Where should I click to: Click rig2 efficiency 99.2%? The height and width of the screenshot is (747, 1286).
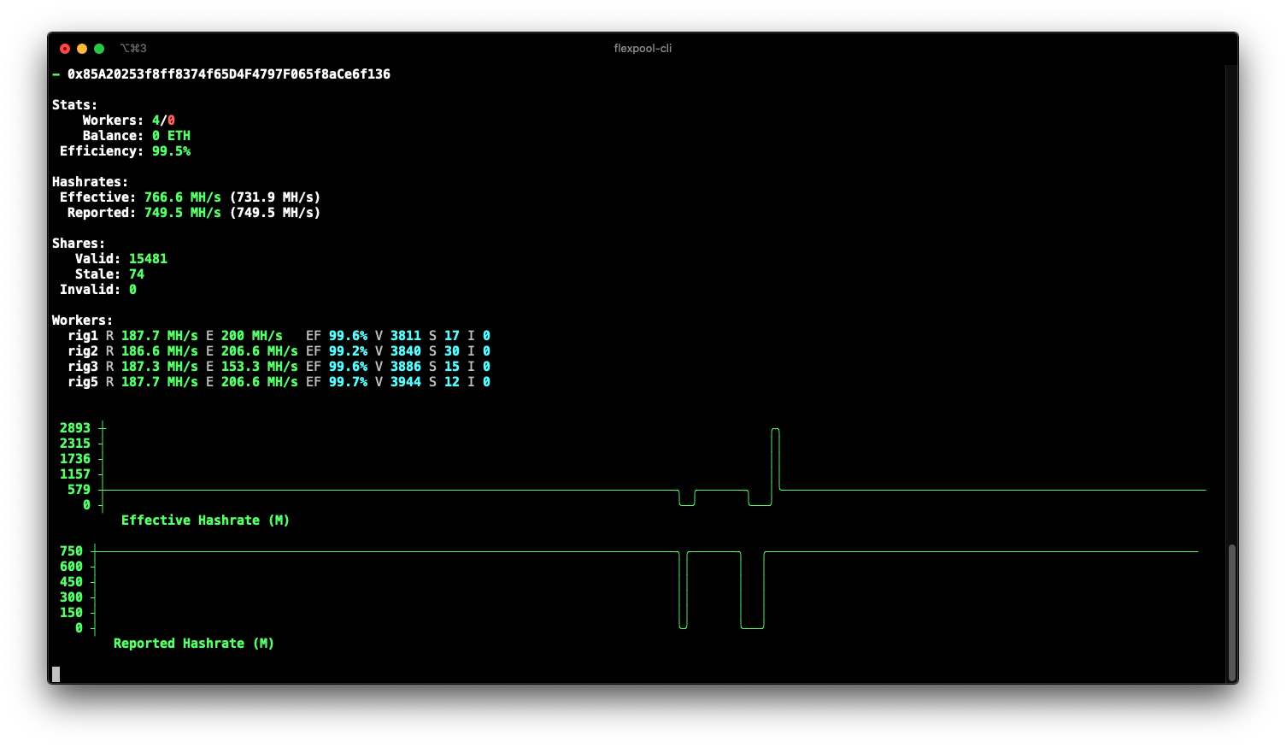point(349,351)
